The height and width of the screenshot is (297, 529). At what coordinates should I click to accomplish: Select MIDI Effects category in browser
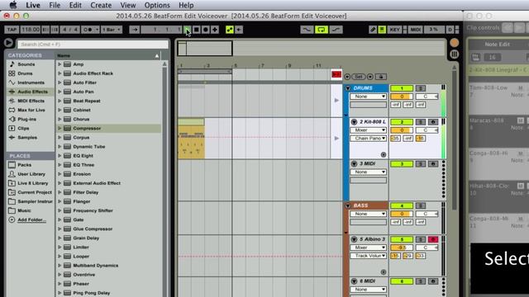tap(31, 101)
